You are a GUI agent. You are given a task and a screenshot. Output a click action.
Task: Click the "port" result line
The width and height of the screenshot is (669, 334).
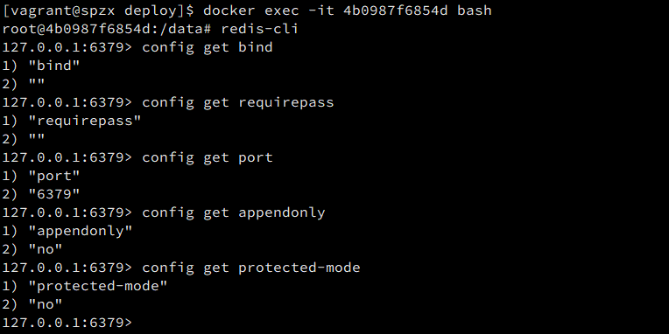[41, 176]
